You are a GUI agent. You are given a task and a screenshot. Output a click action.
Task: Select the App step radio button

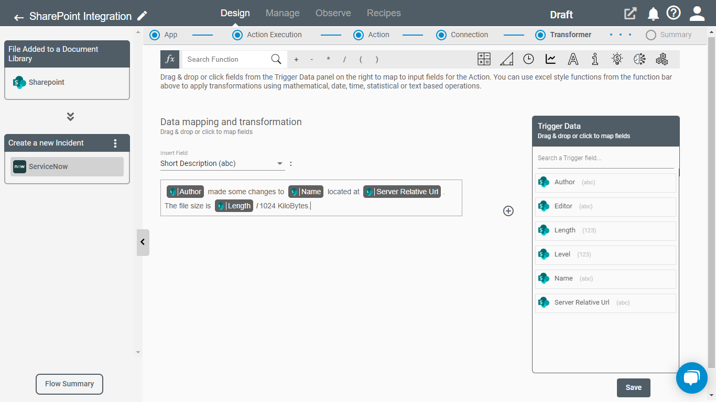point(155,35)
